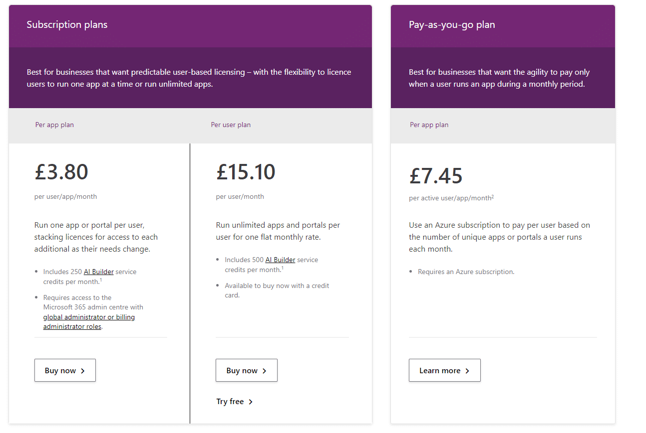646x433 pixels.
Task: Click the arrow icon on Learn more
Action: [467, 371]
